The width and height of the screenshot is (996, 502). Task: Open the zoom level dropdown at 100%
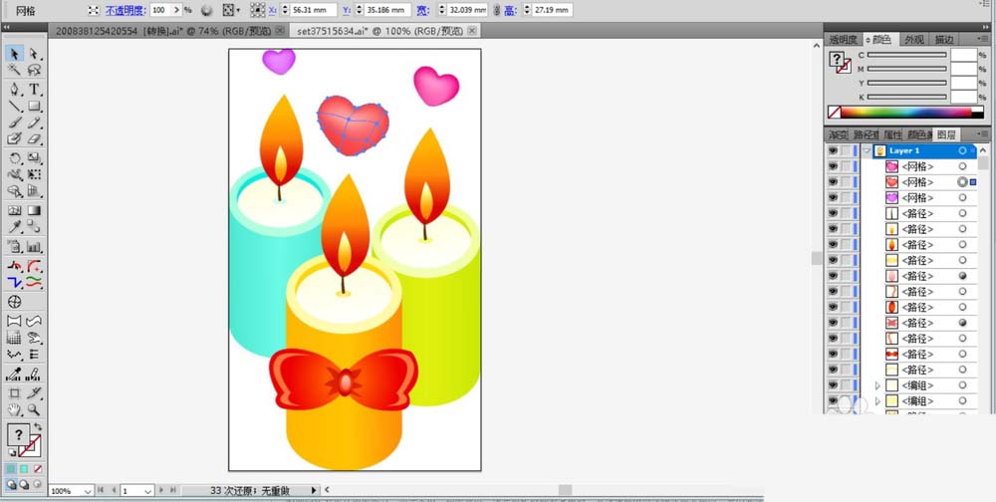pyautogui.click(x=88, y=491)
